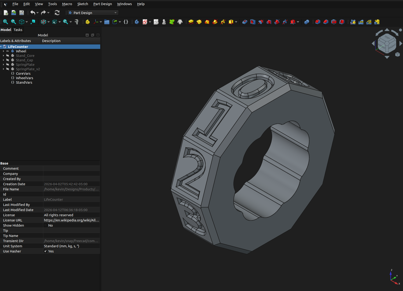
Task: Click the Boolean operation tool
Action: (307, 22)
